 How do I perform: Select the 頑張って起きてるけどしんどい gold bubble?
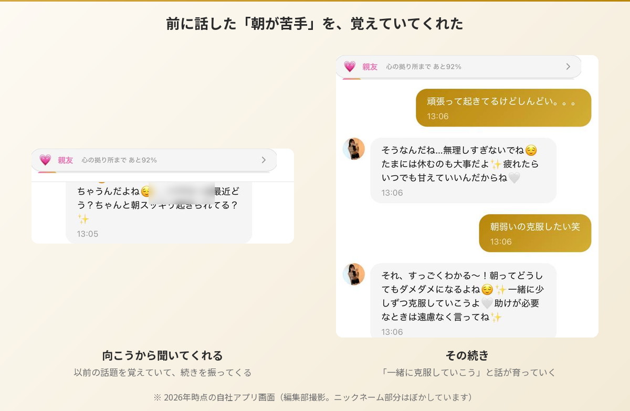tap(503, 108)
